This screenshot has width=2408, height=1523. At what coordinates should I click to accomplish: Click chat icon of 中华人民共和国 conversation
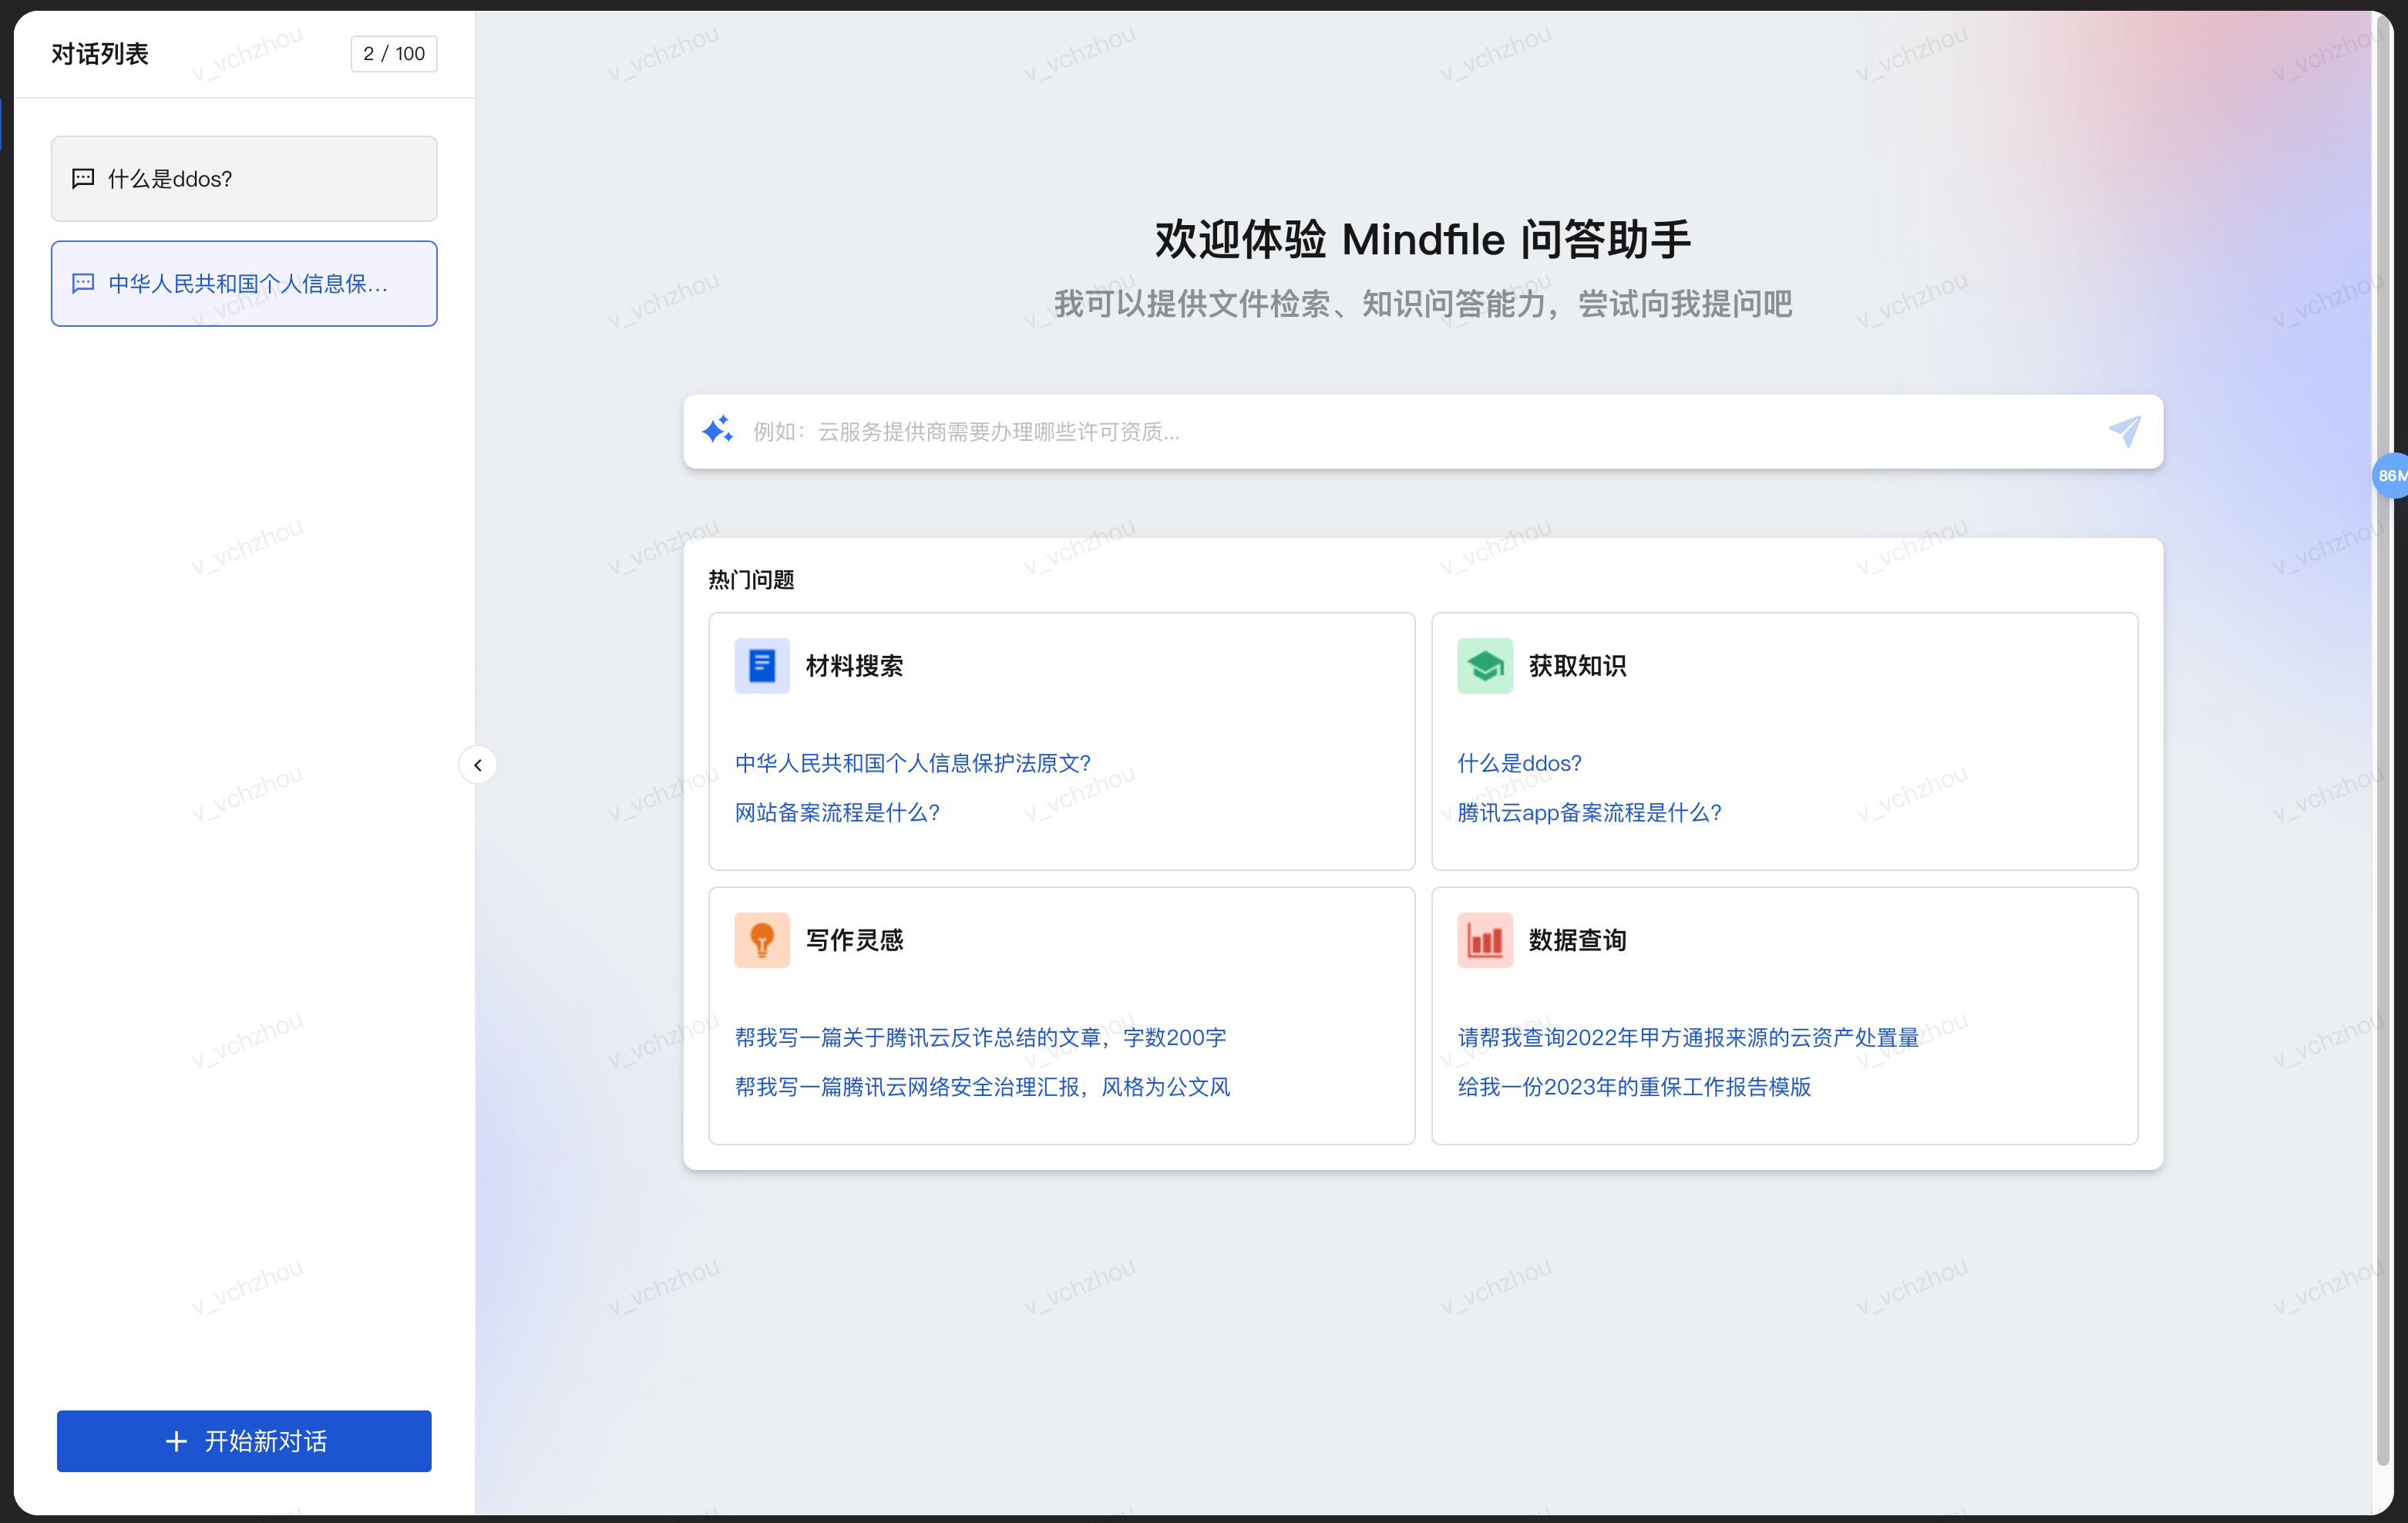point(83,284)
